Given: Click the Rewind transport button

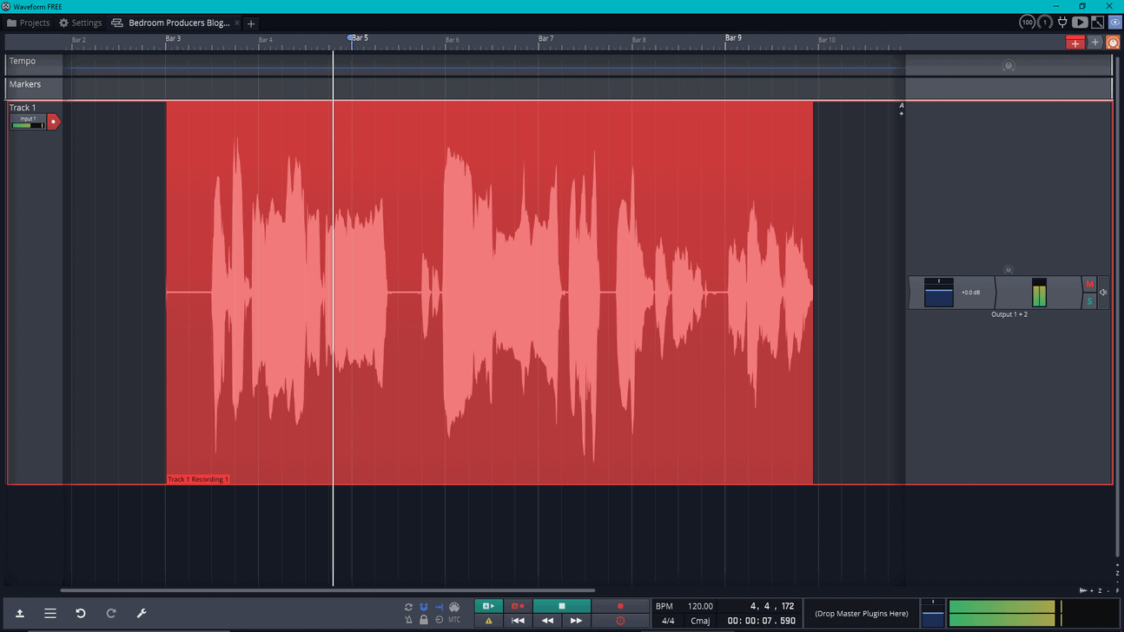Looking at the screenshot, I should pos(547,621).
